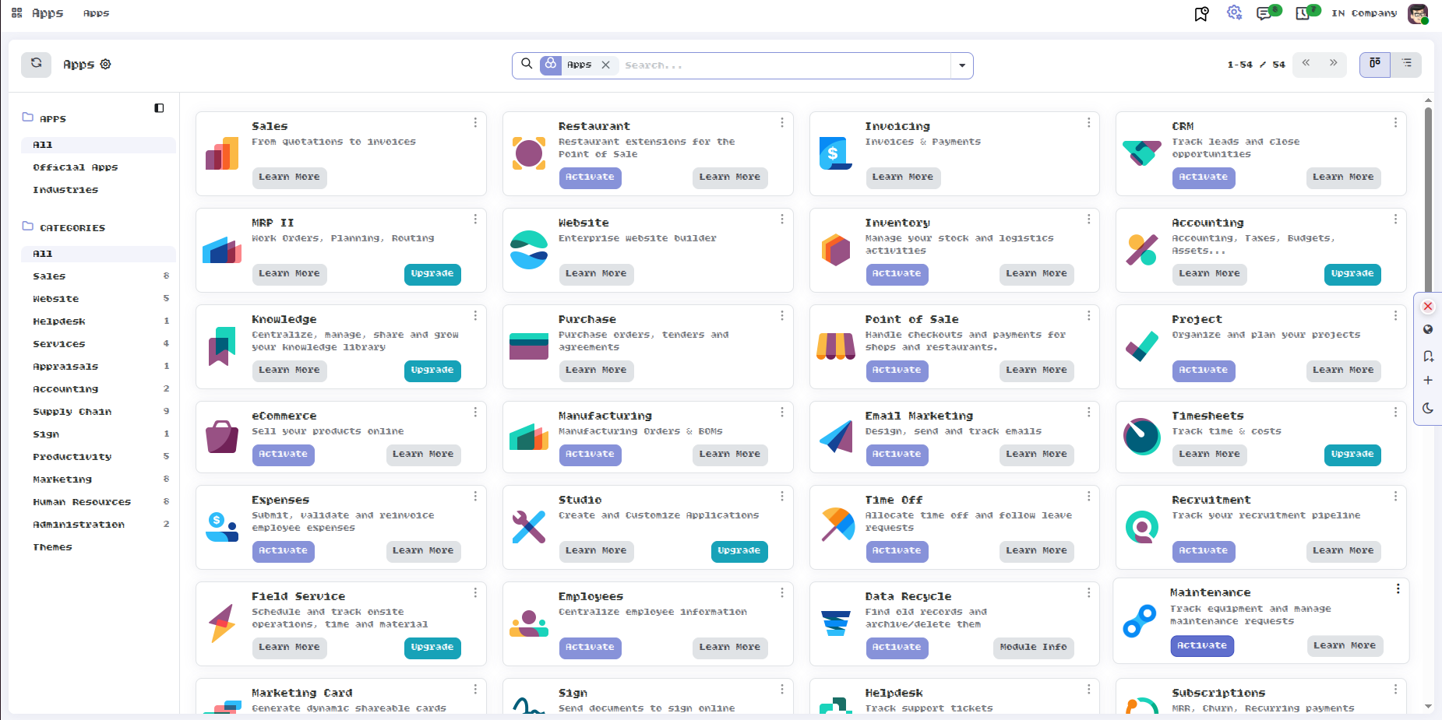Screen dimensions: 1442x720
Task: Collapse the left sidebar panel
Action: tap(159, 108)
